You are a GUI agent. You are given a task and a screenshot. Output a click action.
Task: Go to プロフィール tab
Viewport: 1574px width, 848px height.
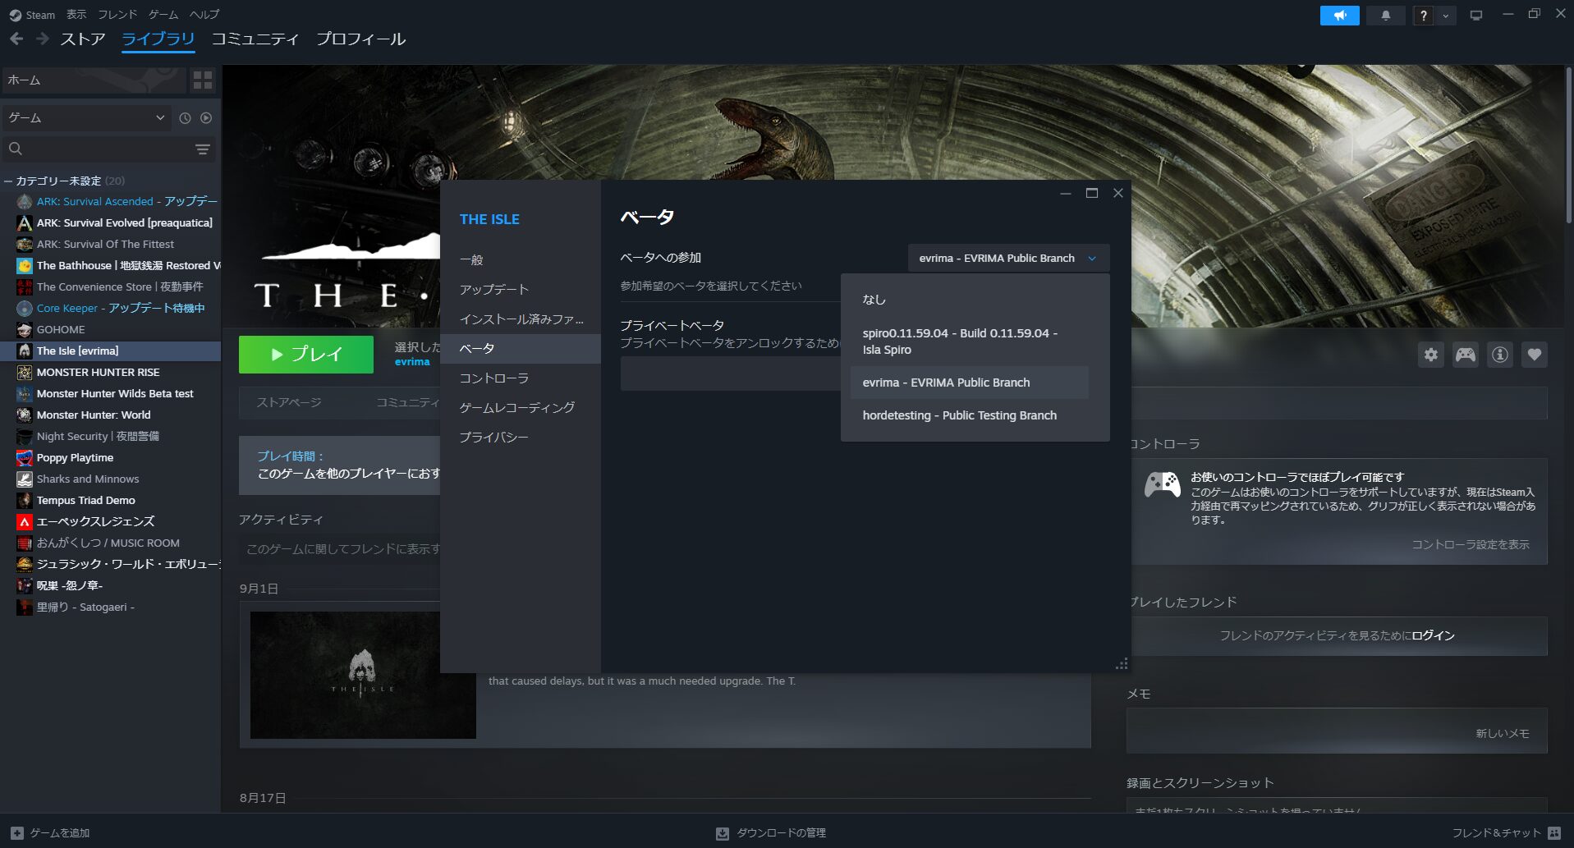tap(361, 39)
